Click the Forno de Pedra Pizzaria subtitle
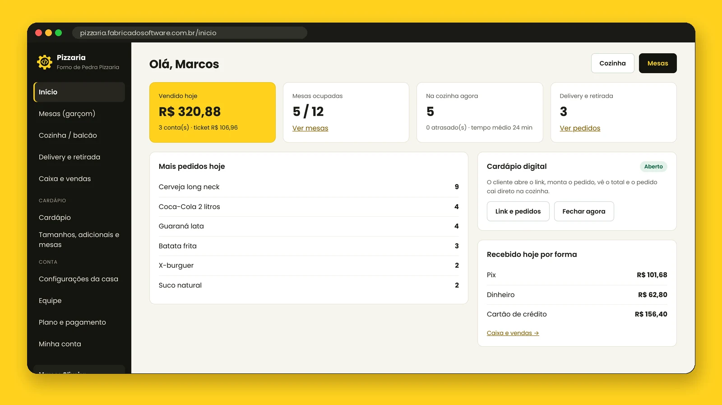This screenshot has height=405, width=722. (x=88, y=67)
